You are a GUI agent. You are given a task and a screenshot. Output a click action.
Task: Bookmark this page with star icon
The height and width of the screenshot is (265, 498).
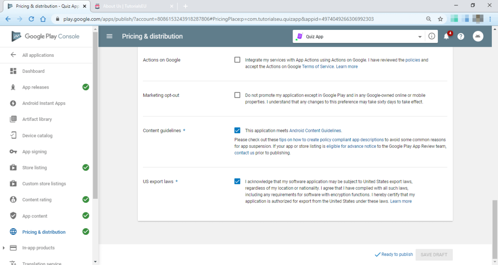(440, 19)
